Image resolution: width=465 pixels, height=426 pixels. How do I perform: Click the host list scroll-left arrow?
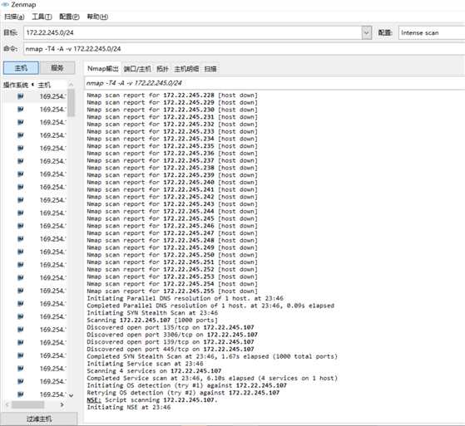click(x=7, y=404)
